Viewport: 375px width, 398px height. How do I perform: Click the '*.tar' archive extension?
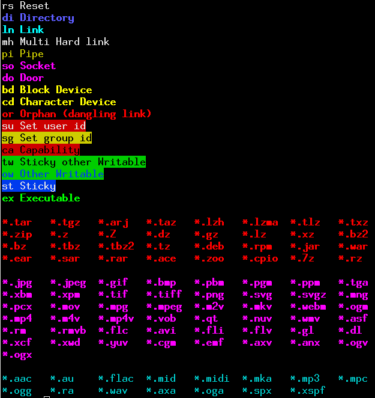pos(17,222)
